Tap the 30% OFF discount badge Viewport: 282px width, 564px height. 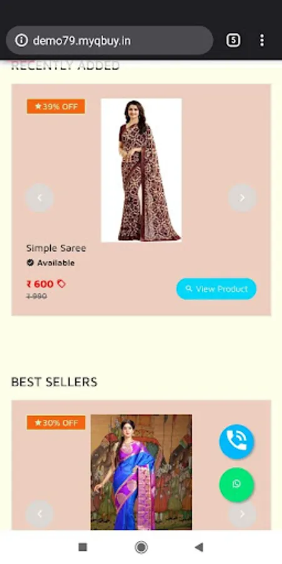point(56,422)
